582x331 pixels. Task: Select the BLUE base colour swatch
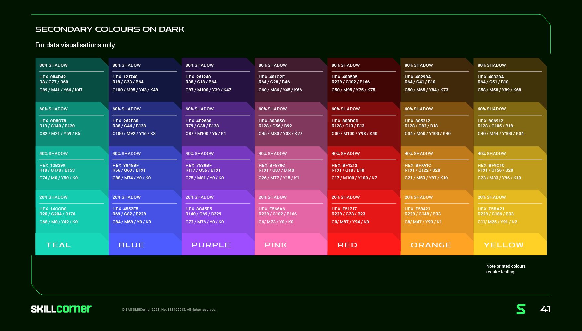(145, 244)
